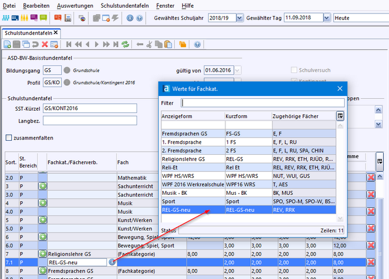
Task: Click the red X delete toolbar icon
Action: 44,44
